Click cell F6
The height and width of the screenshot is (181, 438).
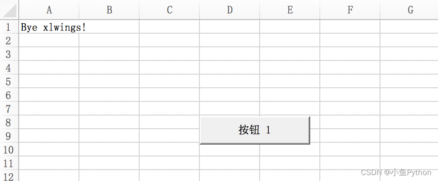350,95
